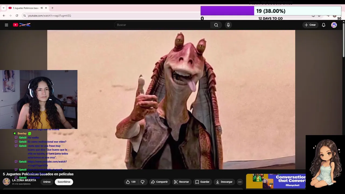
Task: Open the YouTube hamburger guide menu
Action: point(6,25)
